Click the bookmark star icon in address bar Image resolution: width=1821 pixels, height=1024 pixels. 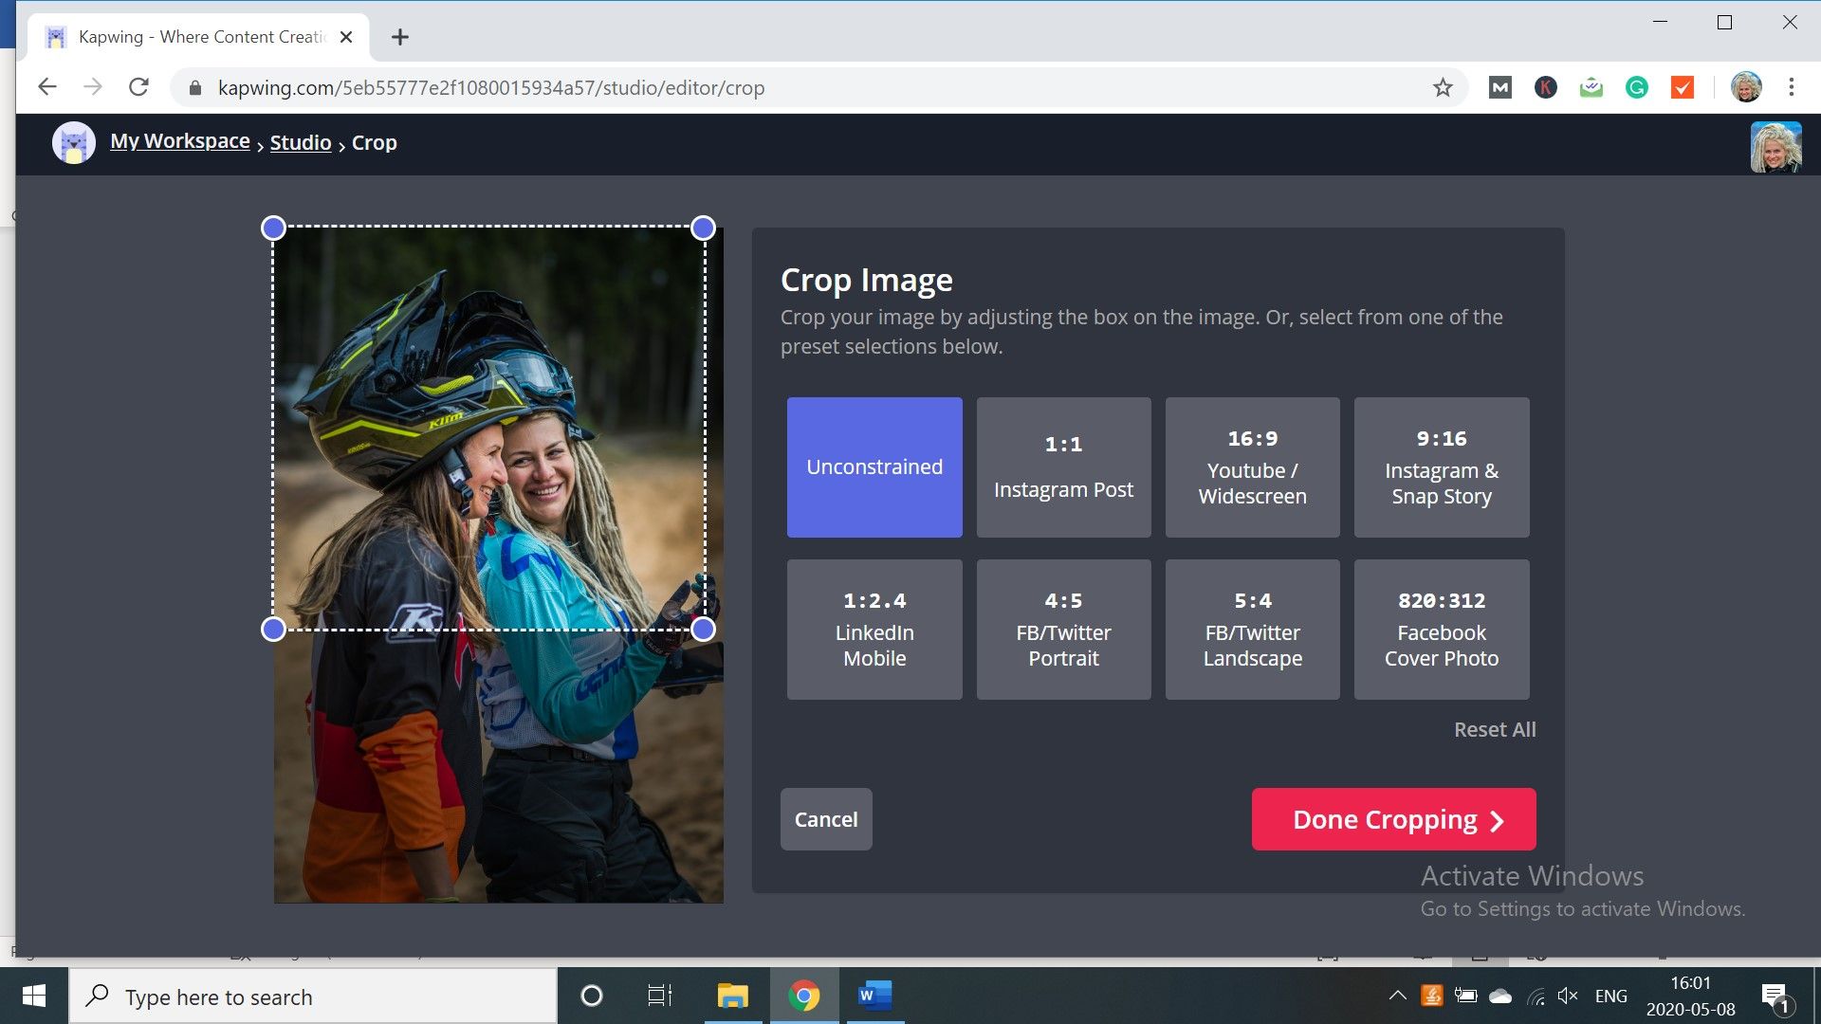tap(1443, 88)
